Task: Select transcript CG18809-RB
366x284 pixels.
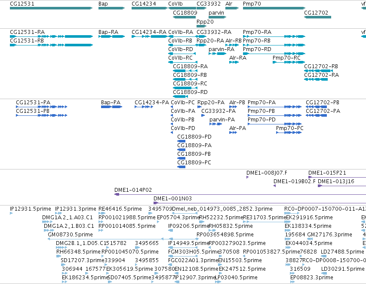Action: [185, 79]
